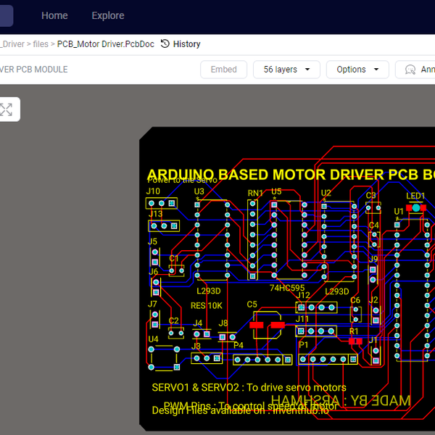
Task: Click the History clock icon
Action: pos(165,44)
